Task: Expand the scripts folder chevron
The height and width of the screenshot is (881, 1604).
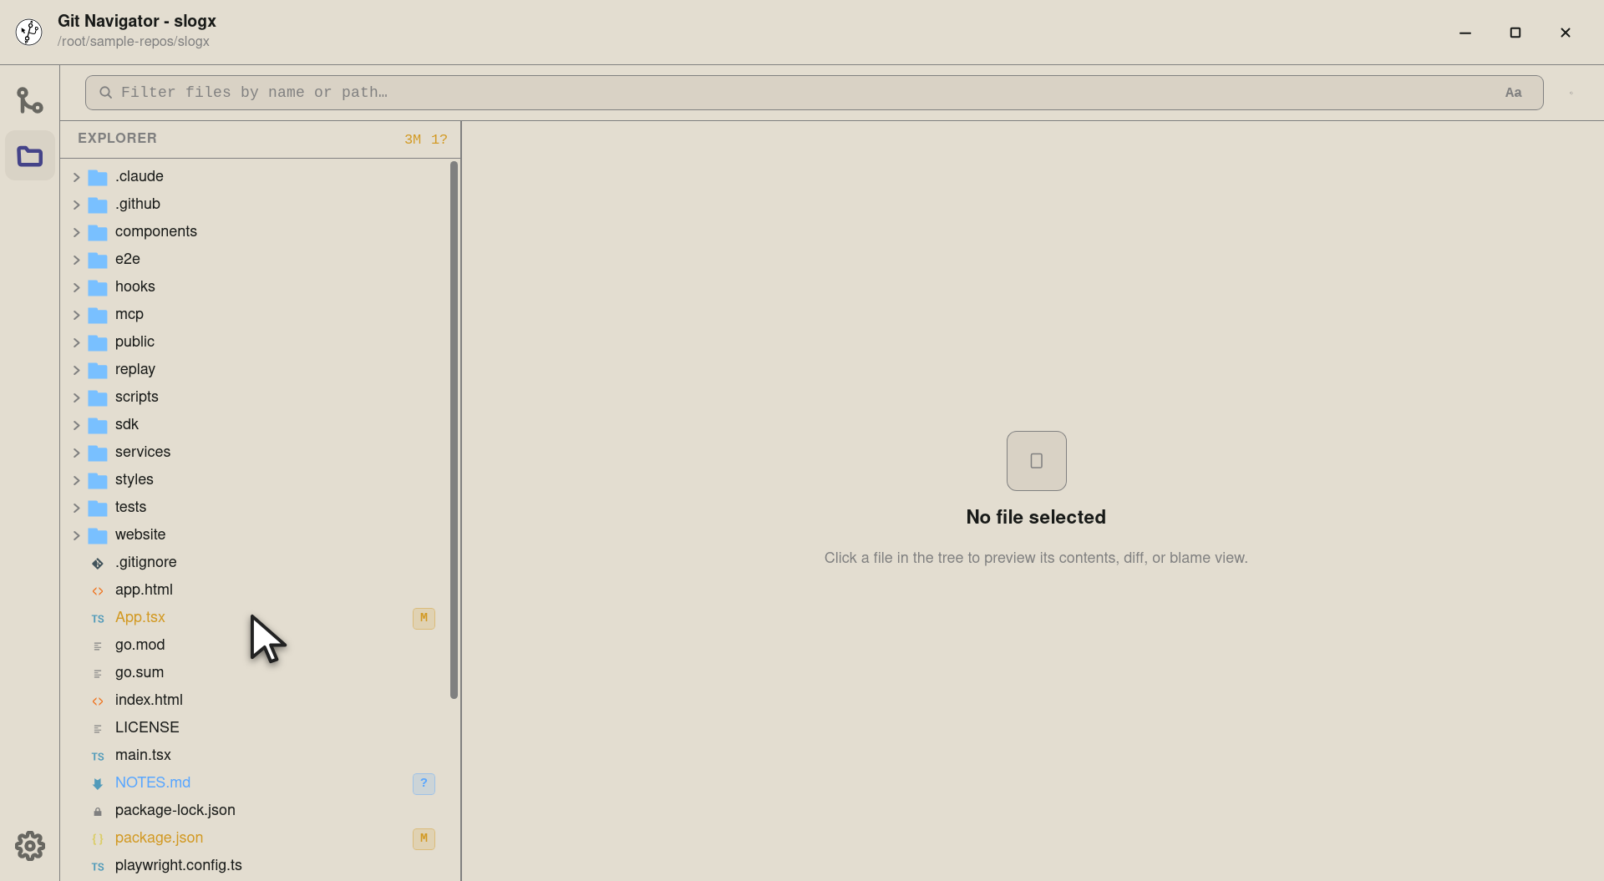Action: tap(76, 397)
